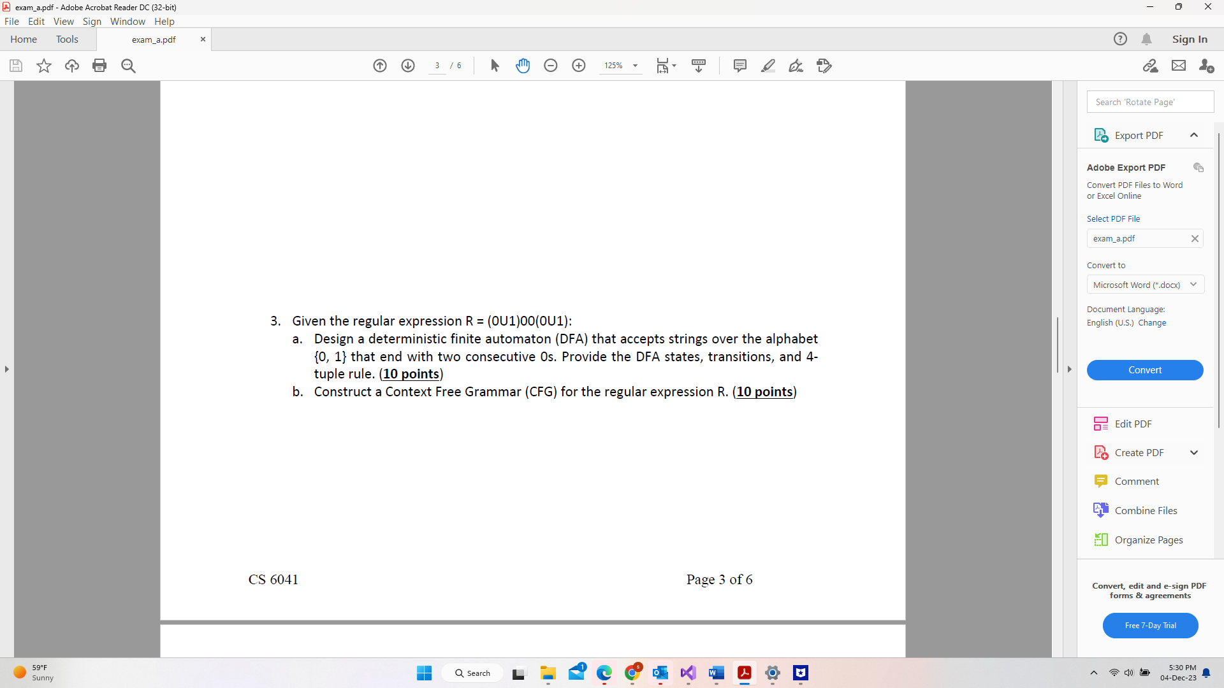The height and width of the screenshot is (688, 1224).
Task: Click the Change language link
Action: (x=1152, y=323)
